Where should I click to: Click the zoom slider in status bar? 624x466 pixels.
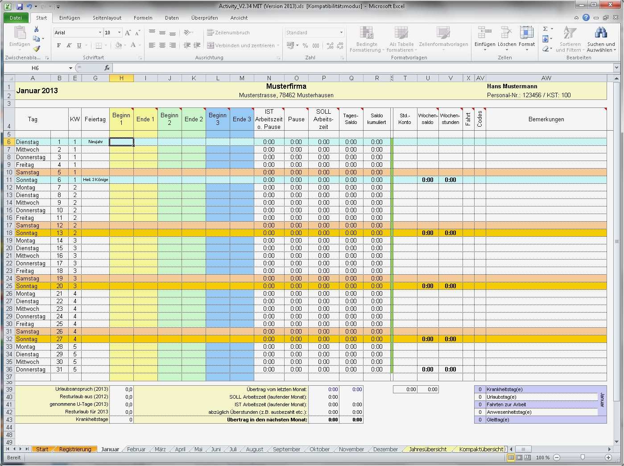coord(582,458)
